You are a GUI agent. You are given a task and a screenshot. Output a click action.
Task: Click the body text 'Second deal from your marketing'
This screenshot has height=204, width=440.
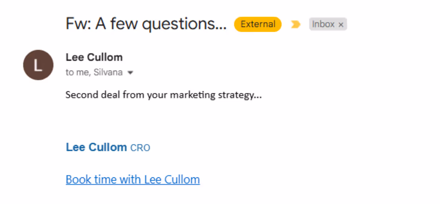coord(141,95)
